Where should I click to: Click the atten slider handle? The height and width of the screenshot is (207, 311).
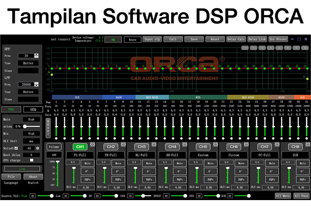[x=25, y=126]
